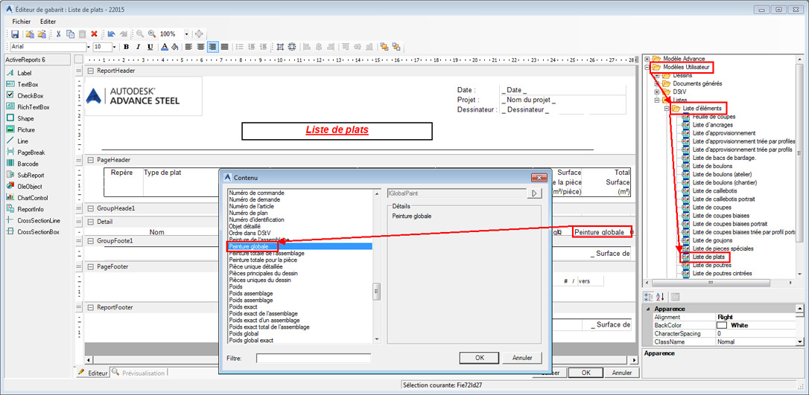Expand the DStV folder node
Image resolution: width=809 pixels, height=395 pixels.
click(x=657, y=91)
